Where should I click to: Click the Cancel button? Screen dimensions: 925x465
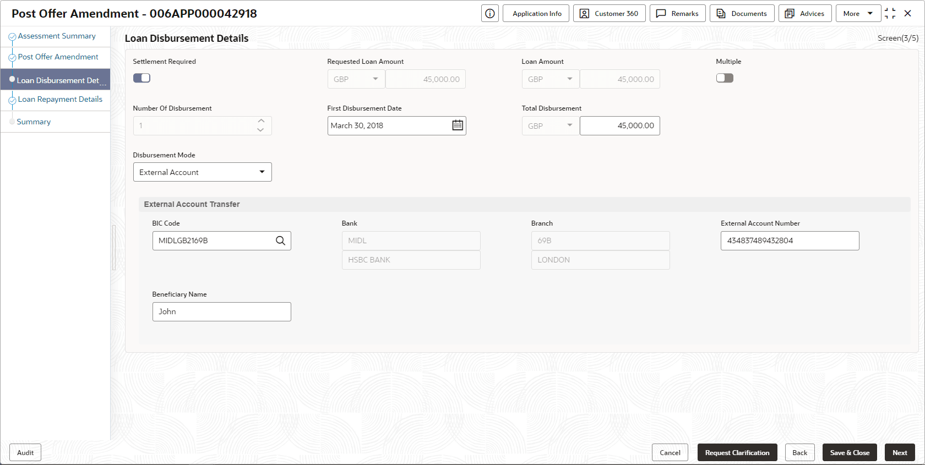tap(670, 453)
